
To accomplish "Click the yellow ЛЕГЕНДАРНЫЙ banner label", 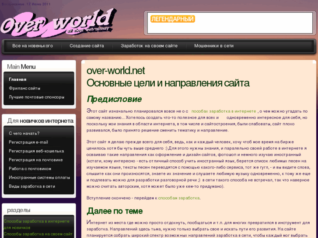I will [172, 19].
